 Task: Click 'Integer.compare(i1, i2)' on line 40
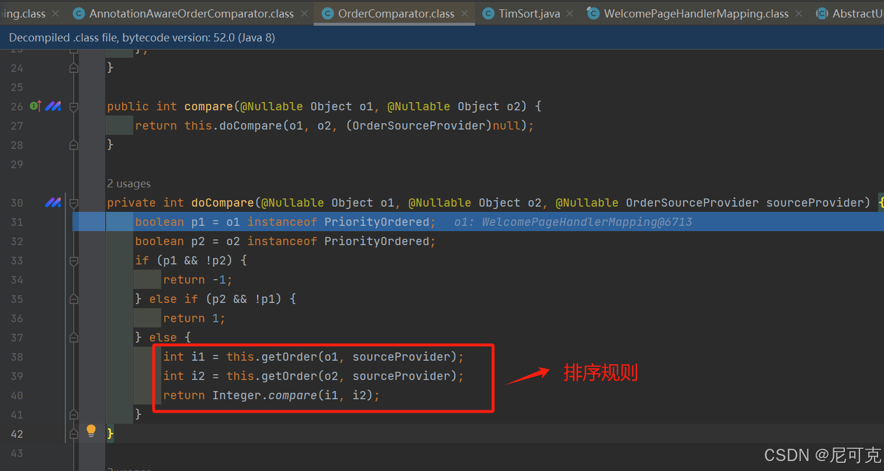click(x=293, y=395)
